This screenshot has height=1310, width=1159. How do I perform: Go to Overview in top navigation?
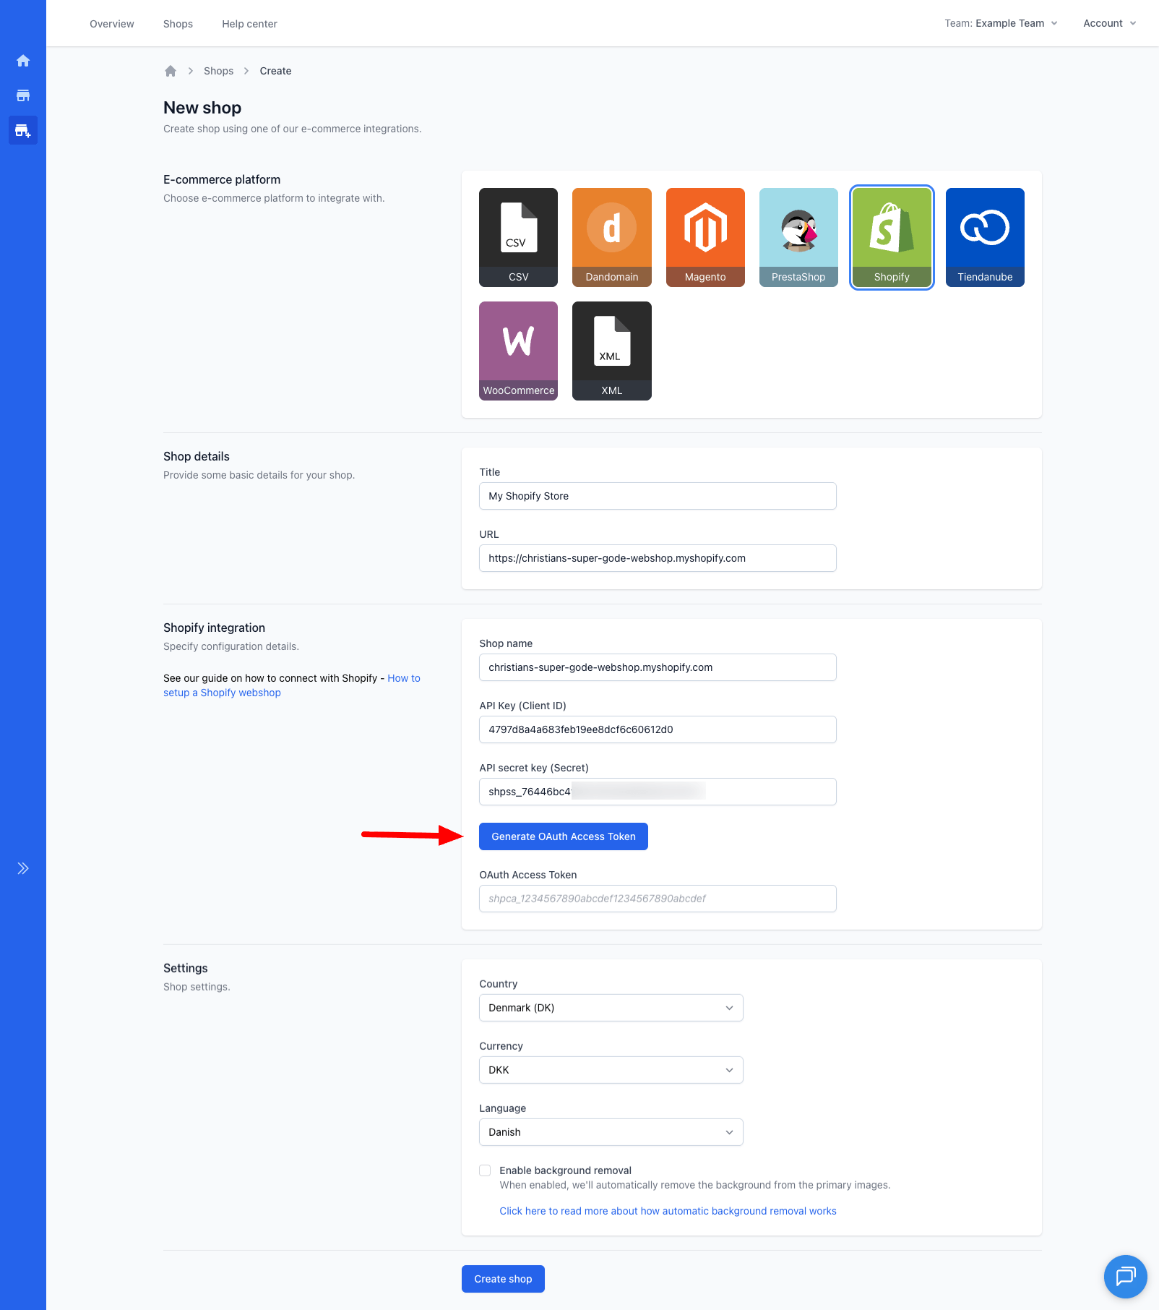point(112,24)
